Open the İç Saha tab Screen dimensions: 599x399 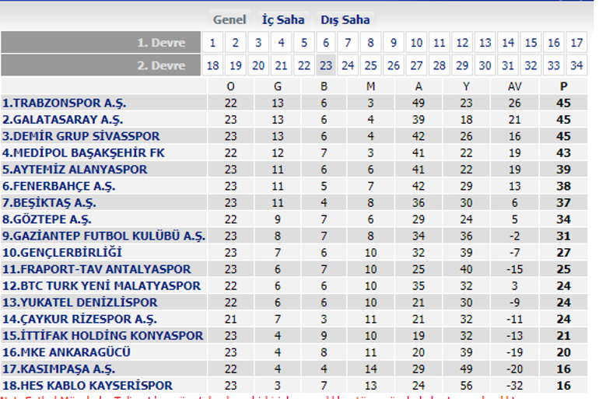click(283, 19)
